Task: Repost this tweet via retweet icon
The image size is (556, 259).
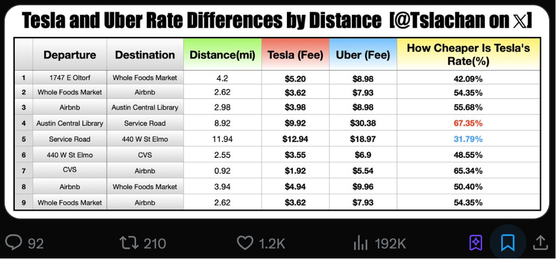Action: [x=128, y=243]
